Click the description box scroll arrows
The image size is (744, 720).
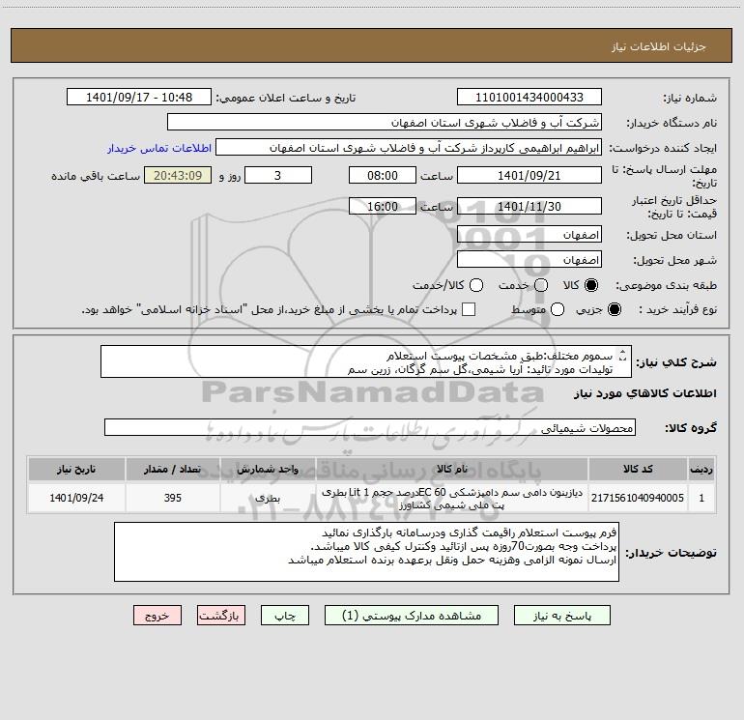click(623, 355)
